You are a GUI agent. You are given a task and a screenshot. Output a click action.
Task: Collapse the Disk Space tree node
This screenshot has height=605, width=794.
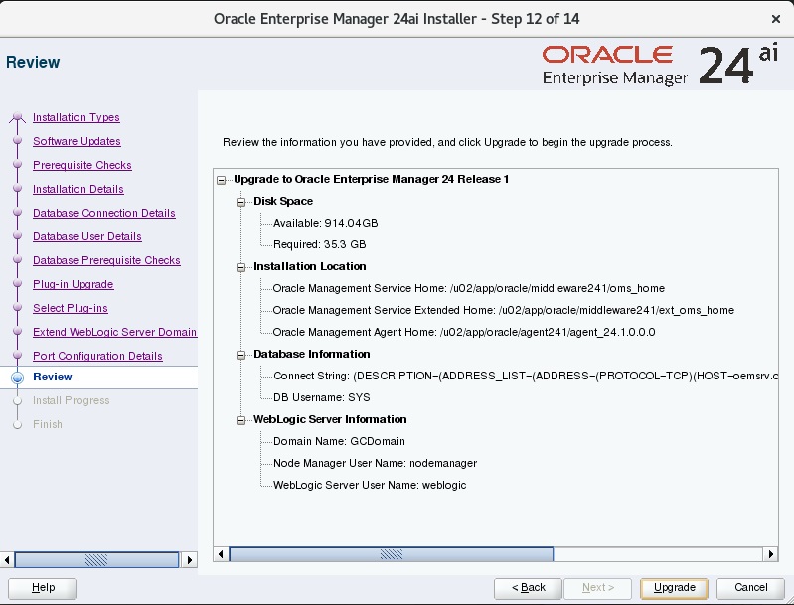[x=241, y=202]
